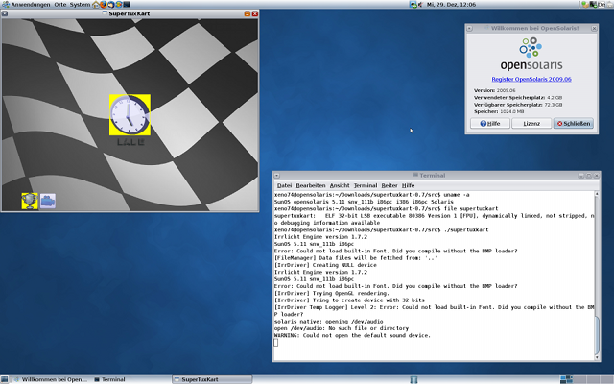Launch Thunderbird mail from the top panel

coord(111,4)
